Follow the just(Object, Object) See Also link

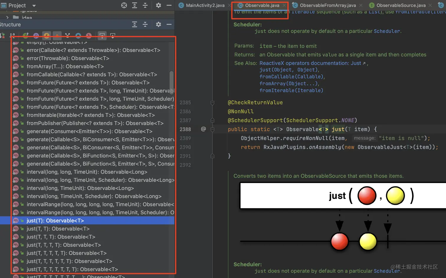pyautogui.click(x=288, y=70)
